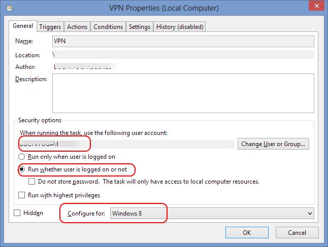328x247 pixels.
Task: Click the Location value backslash
Action: click(x=54, y=55)
